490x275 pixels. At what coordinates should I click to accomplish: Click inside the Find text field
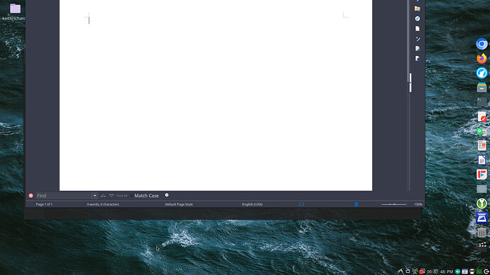pos(63,196)
